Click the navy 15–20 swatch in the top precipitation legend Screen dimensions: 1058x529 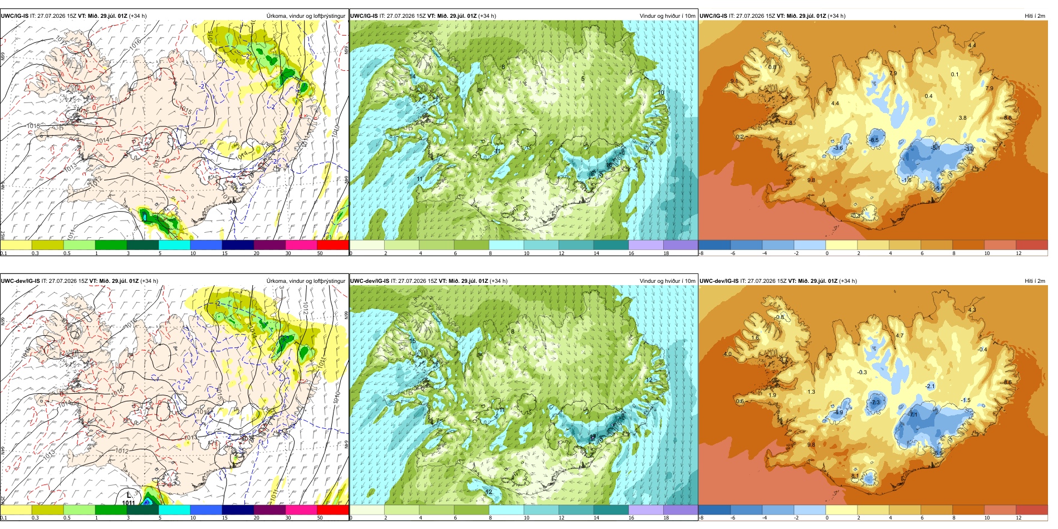pos(238,245)
